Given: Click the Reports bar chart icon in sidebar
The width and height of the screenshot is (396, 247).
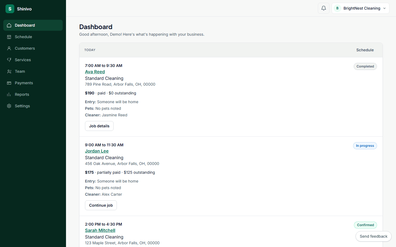Looking at the screenshot, I should 9,94.
